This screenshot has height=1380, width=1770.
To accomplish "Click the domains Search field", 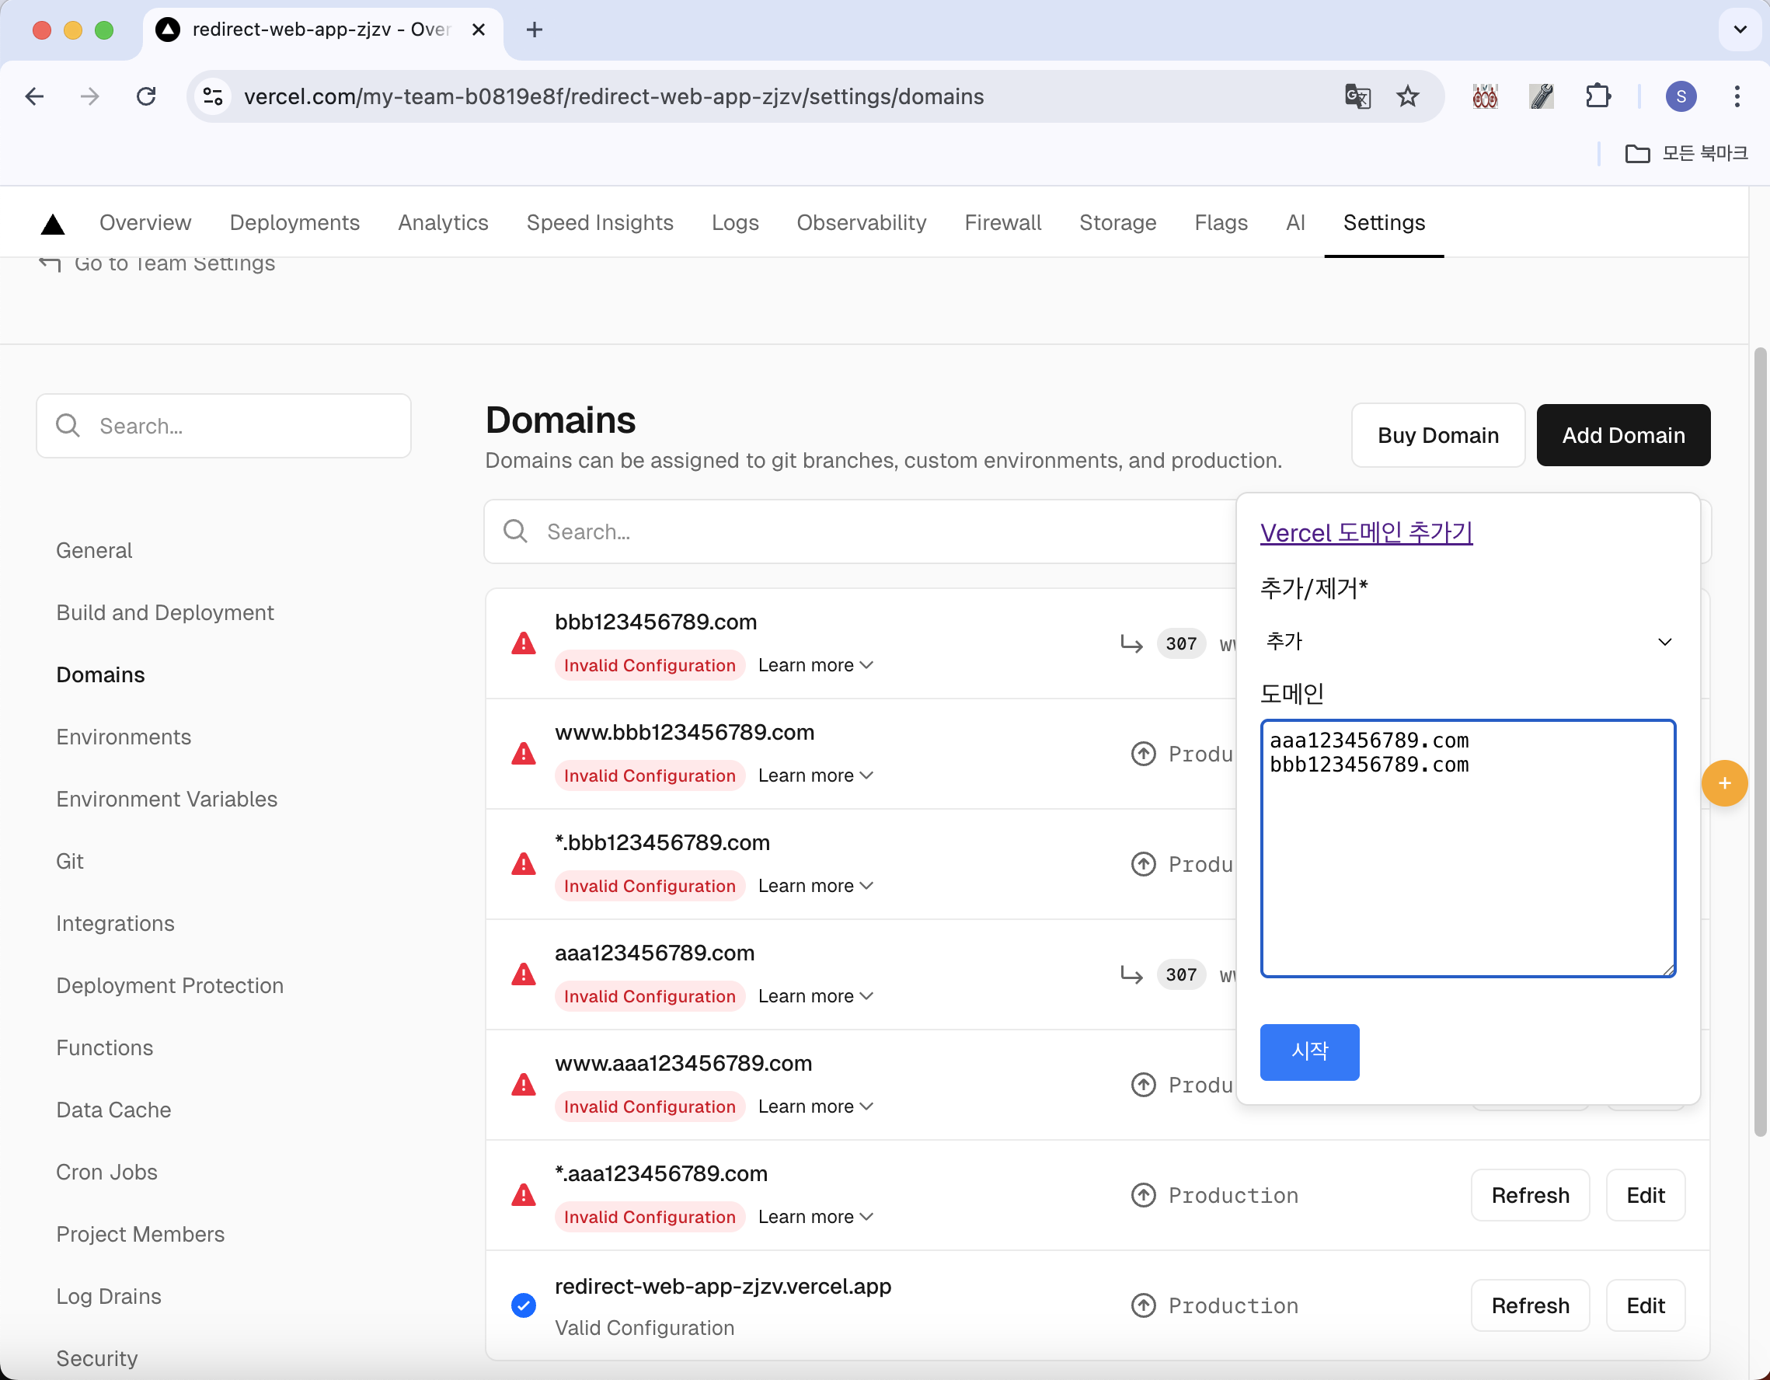I will pos(859,531).
